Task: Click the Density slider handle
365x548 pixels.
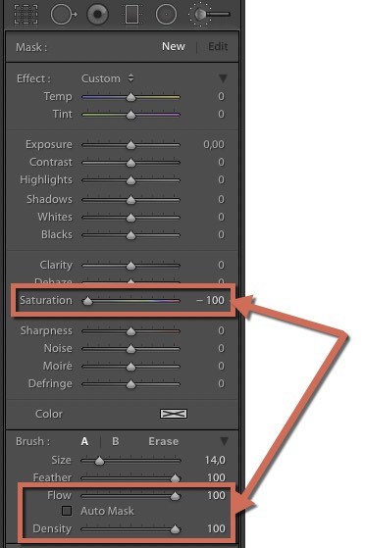Action: (x=175, y=529)
